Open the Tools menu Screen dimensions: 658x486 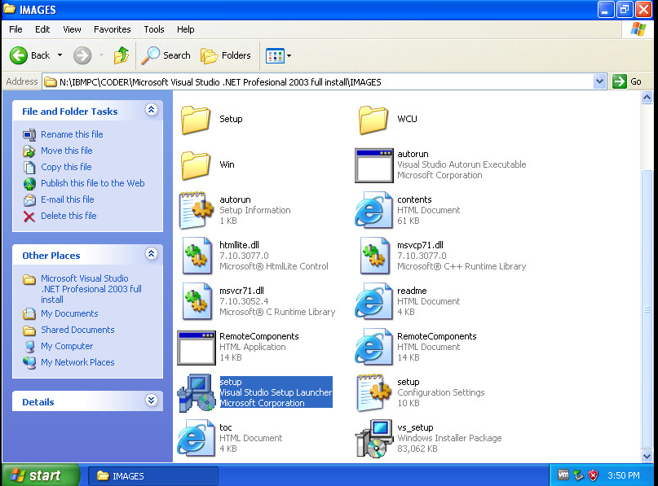[x=154, y=29]
